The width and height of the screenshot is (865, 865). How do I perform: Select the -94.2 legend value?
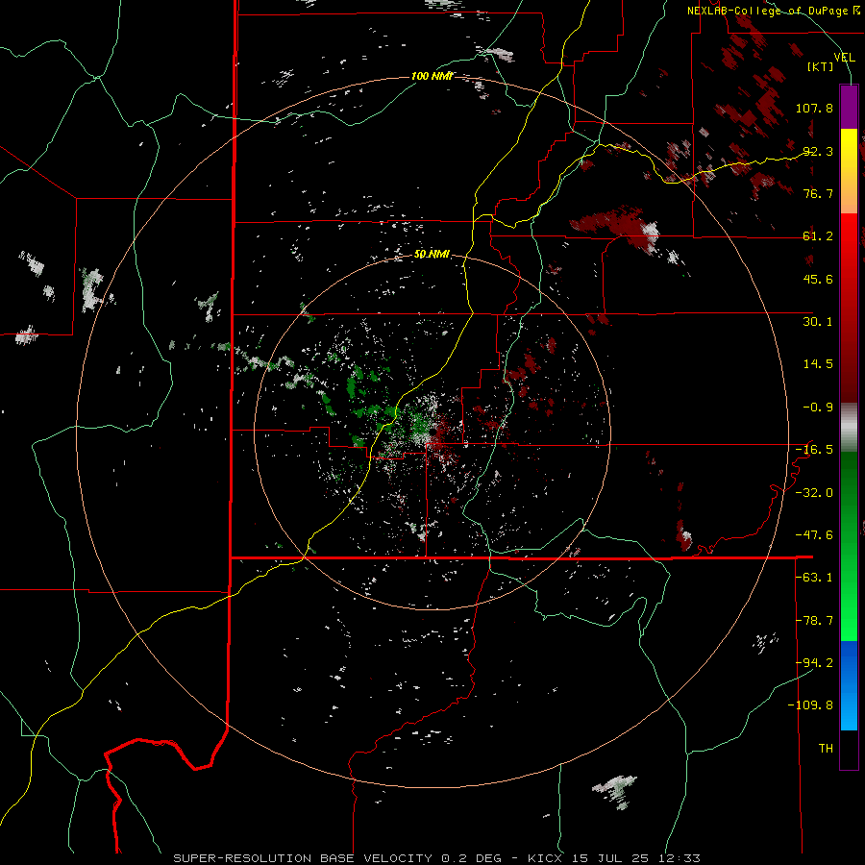(x=814, y=662)
